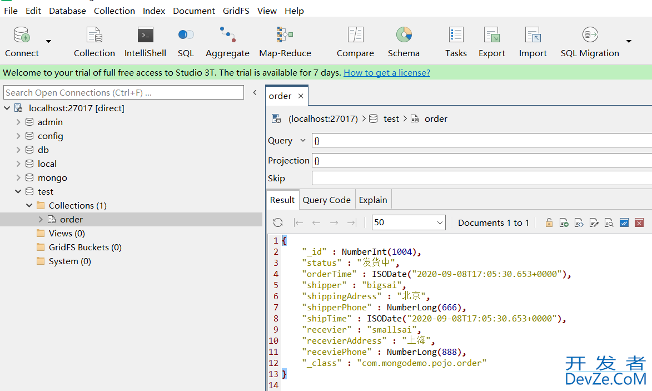Open the Aggregate editor
The image size is (652, 391).
coord(227,42)
